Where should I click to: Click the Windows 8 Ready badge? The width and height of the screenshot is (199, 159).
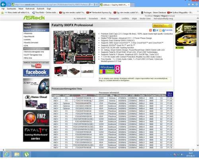tap(110, 69)
